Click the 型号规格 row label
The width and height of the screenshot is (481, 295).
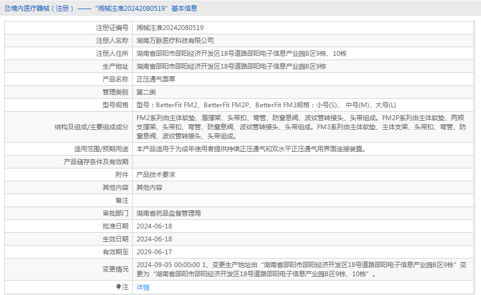pyautogui.click(x=116, y=105)
